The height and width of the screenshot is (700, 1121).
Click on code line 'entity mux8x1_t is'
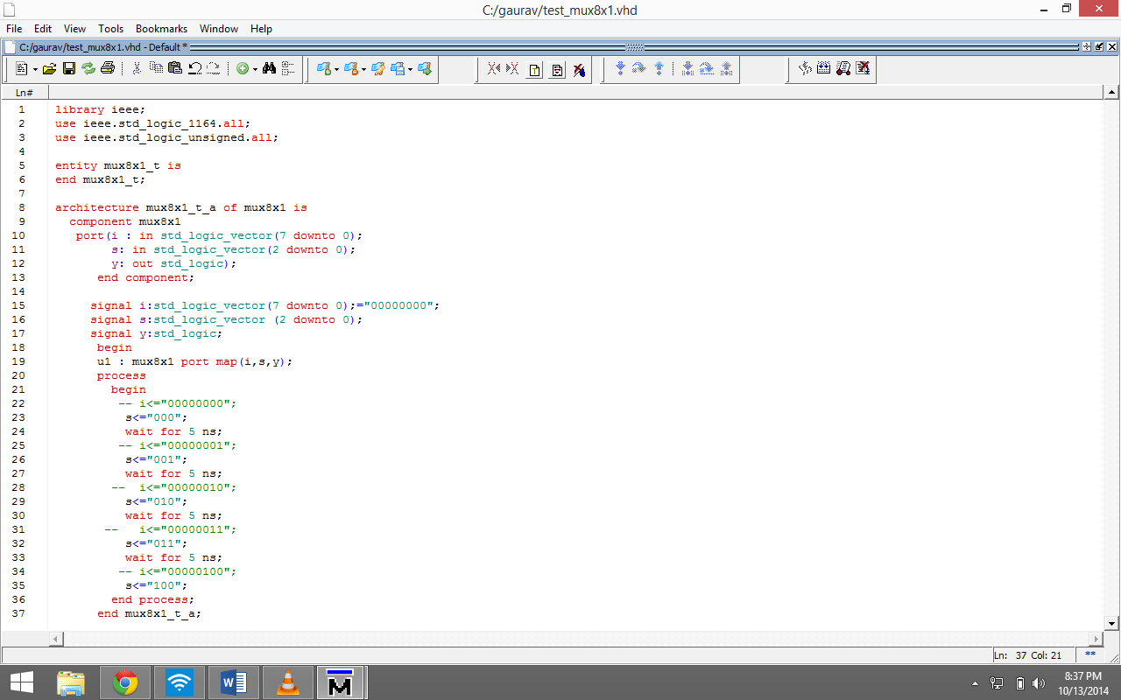[118, 165]
